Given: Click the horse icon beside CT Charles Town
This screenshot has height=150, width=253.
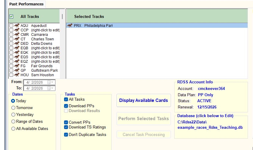Looking at the screenshot, I should 17,39.
